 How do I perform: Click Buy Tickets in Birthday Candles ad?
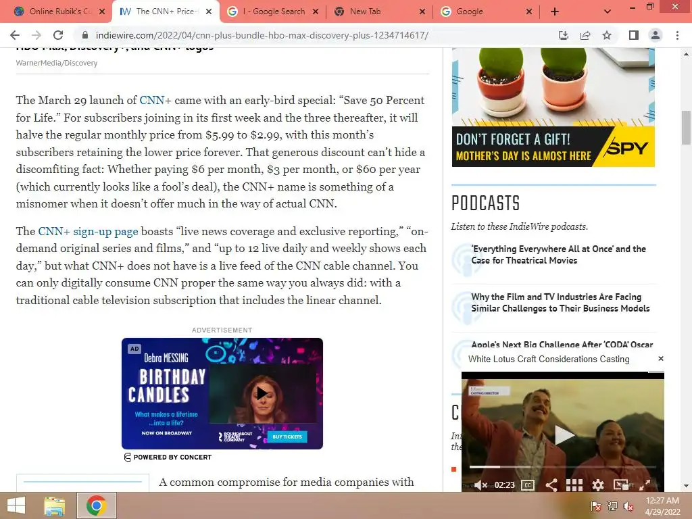[287, 437]
